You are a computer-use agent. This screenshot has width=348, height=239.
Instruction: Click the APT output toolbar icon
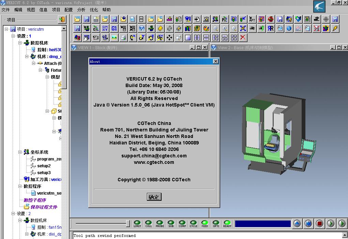pyautogui.click(x=252, y=19)
